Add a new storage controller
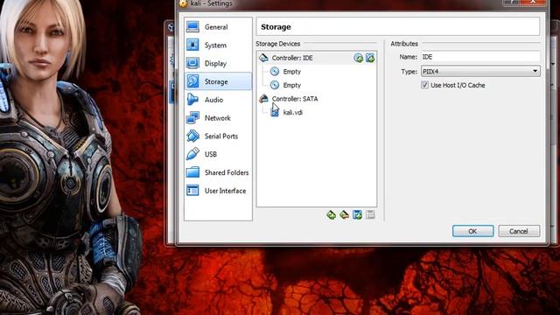560x315 pixels. point(331,214)
